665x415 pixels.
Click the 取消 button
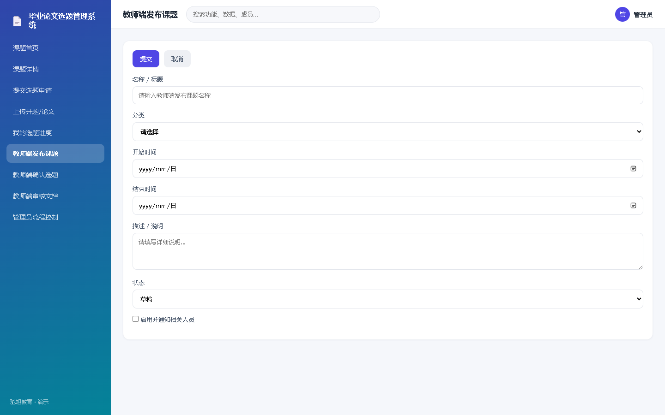[177, 59]
